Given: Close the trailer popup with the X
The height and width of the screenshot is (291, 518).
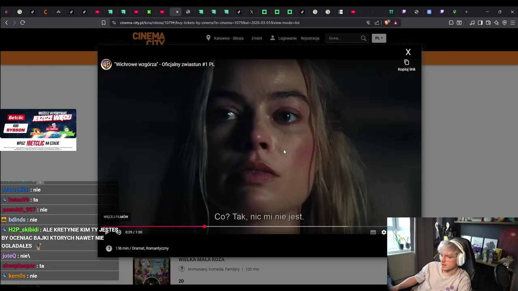Looking at the screenshot, I should pos(408,52).
